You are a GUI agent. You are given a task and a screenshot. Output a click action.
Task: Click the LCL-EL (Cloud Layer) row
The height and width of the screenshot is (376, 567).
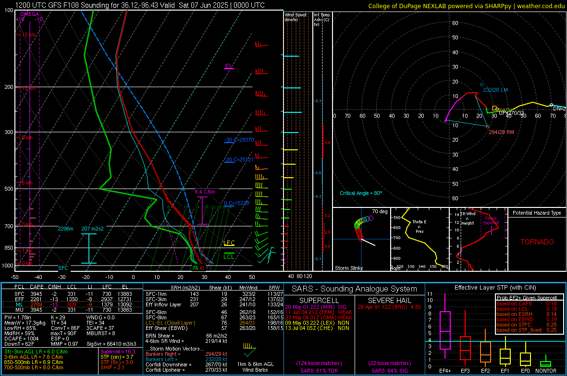click(x=214, y=323)
